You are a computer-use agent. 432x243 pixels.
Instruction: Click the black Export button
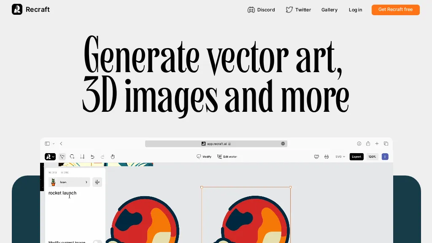coord(356,157)
